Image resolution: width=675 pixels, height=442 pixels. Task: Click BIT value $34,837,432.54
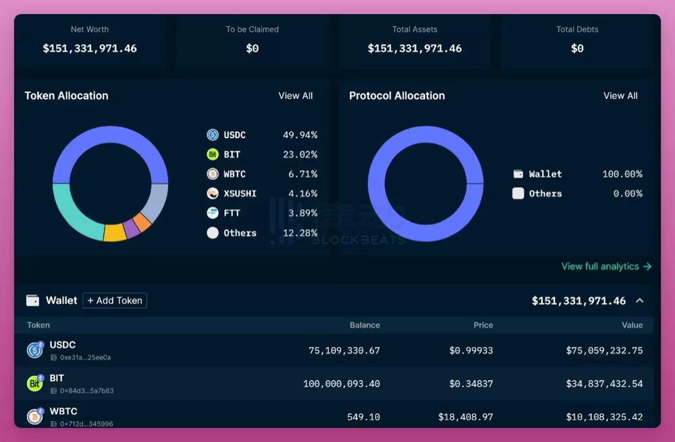point(604,383)
